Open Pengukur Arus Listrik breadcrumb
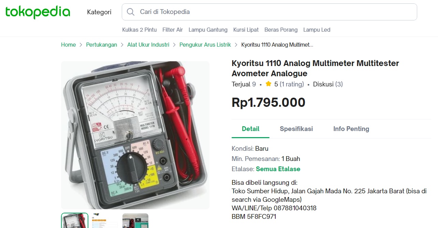 205,45
